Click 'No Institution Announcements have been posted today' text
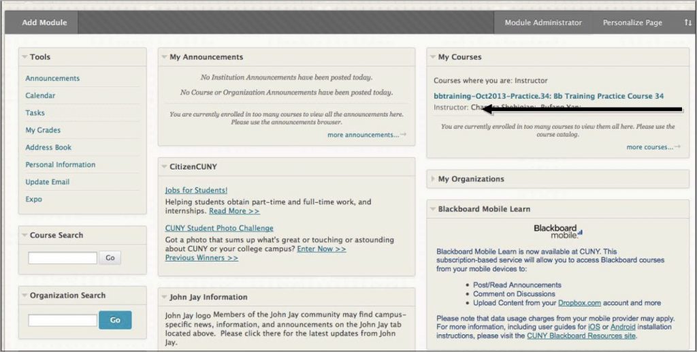 [x=287, y=78]
